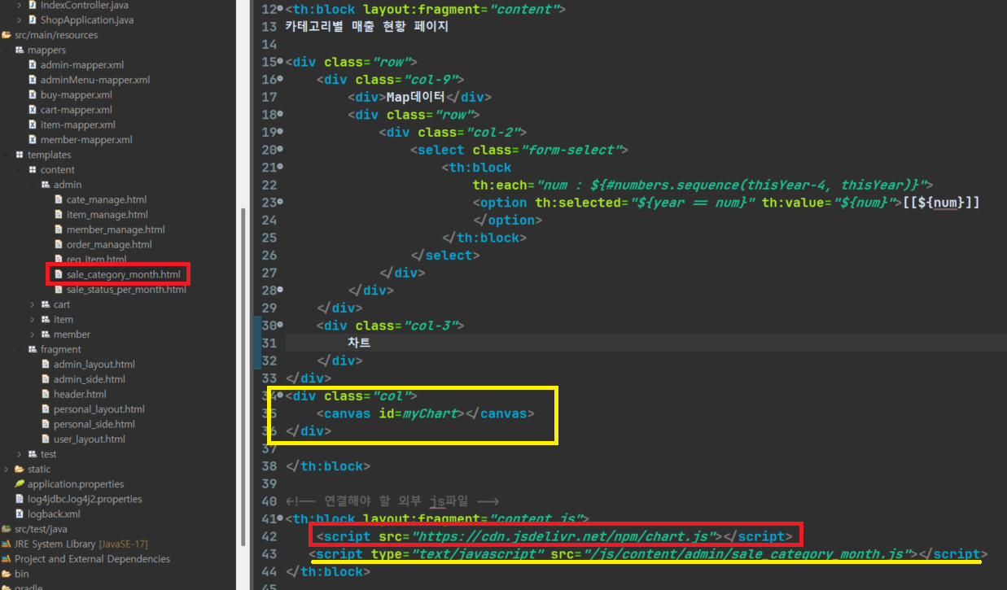Expand the test package
Viewport: 1007px width, 590px height.
(x=20, y=454)
